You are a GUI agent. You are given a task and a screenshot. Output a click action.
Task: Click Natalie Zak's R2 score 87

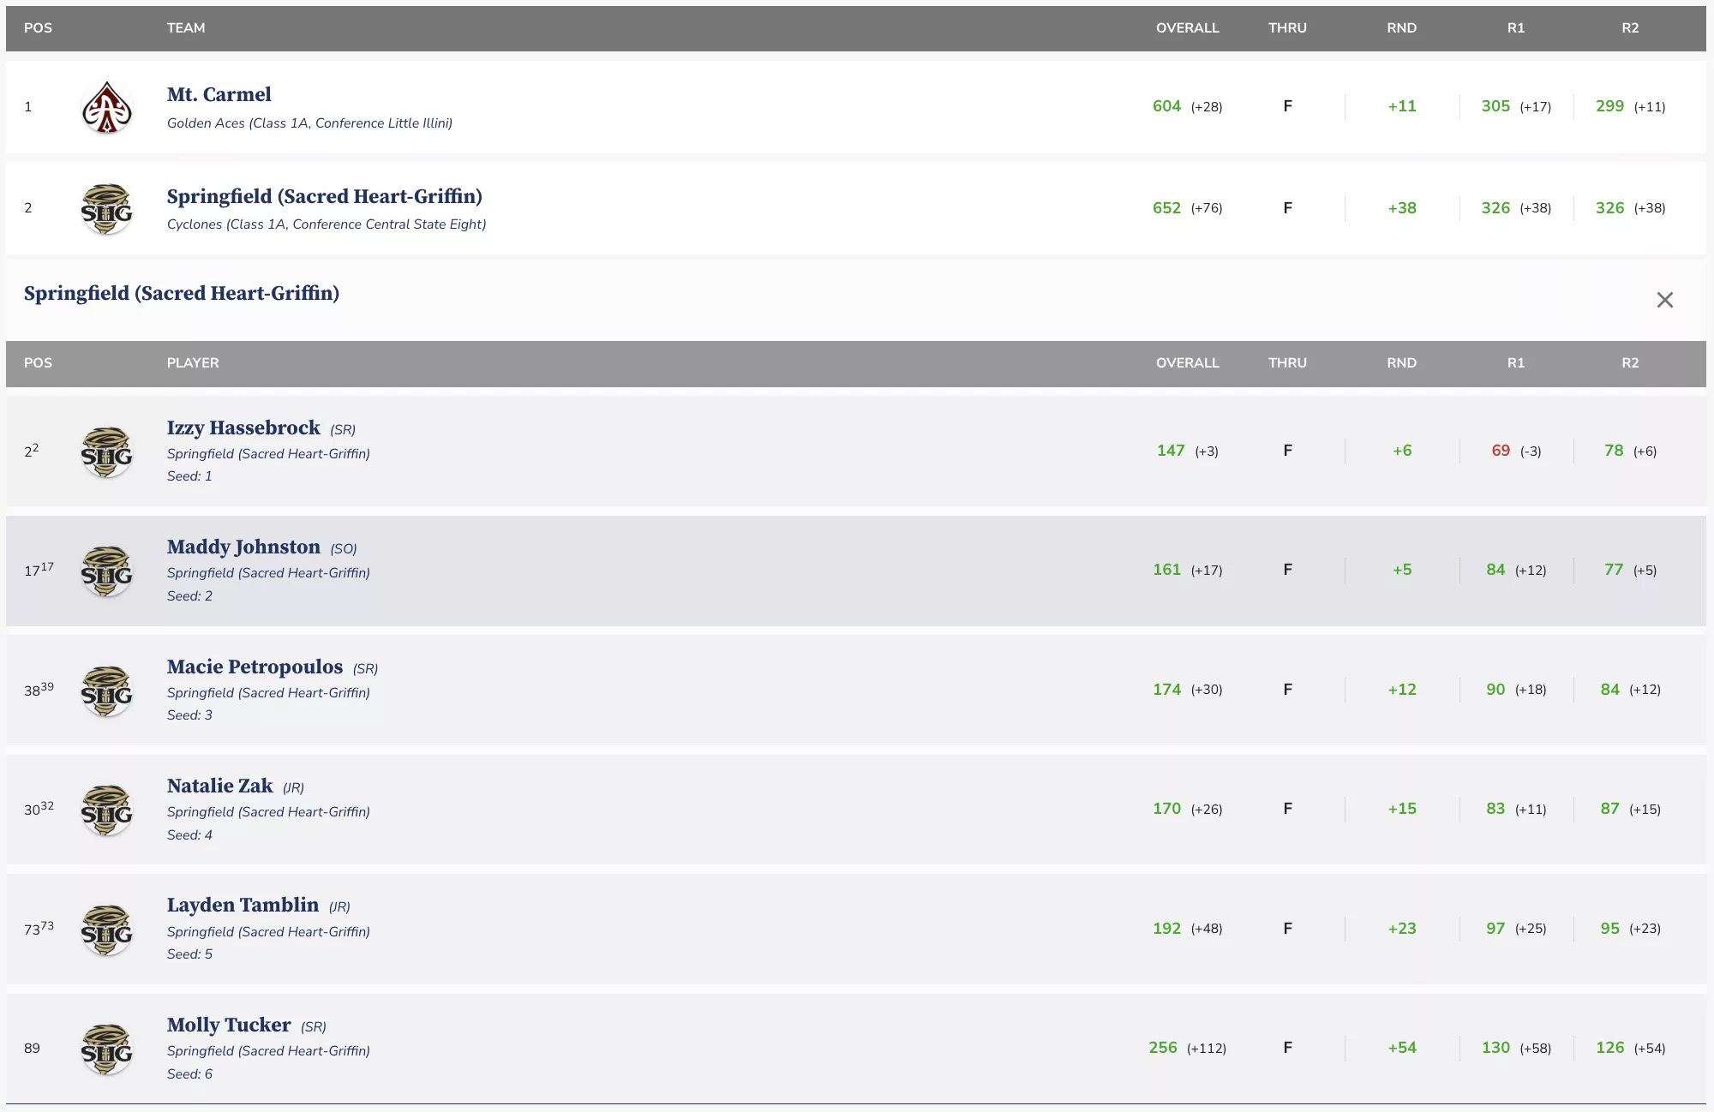coord(1609,809)
